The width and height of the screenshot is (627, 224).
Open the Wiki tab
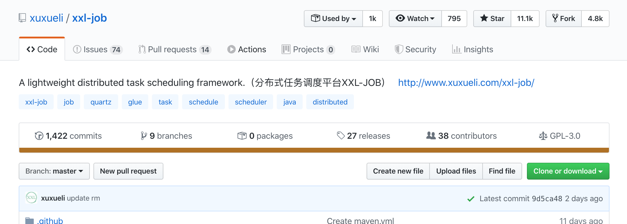click(x=365, y=49)
